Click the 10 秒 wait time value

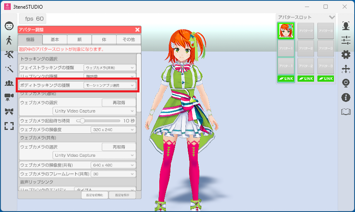(x=129, y=121)
